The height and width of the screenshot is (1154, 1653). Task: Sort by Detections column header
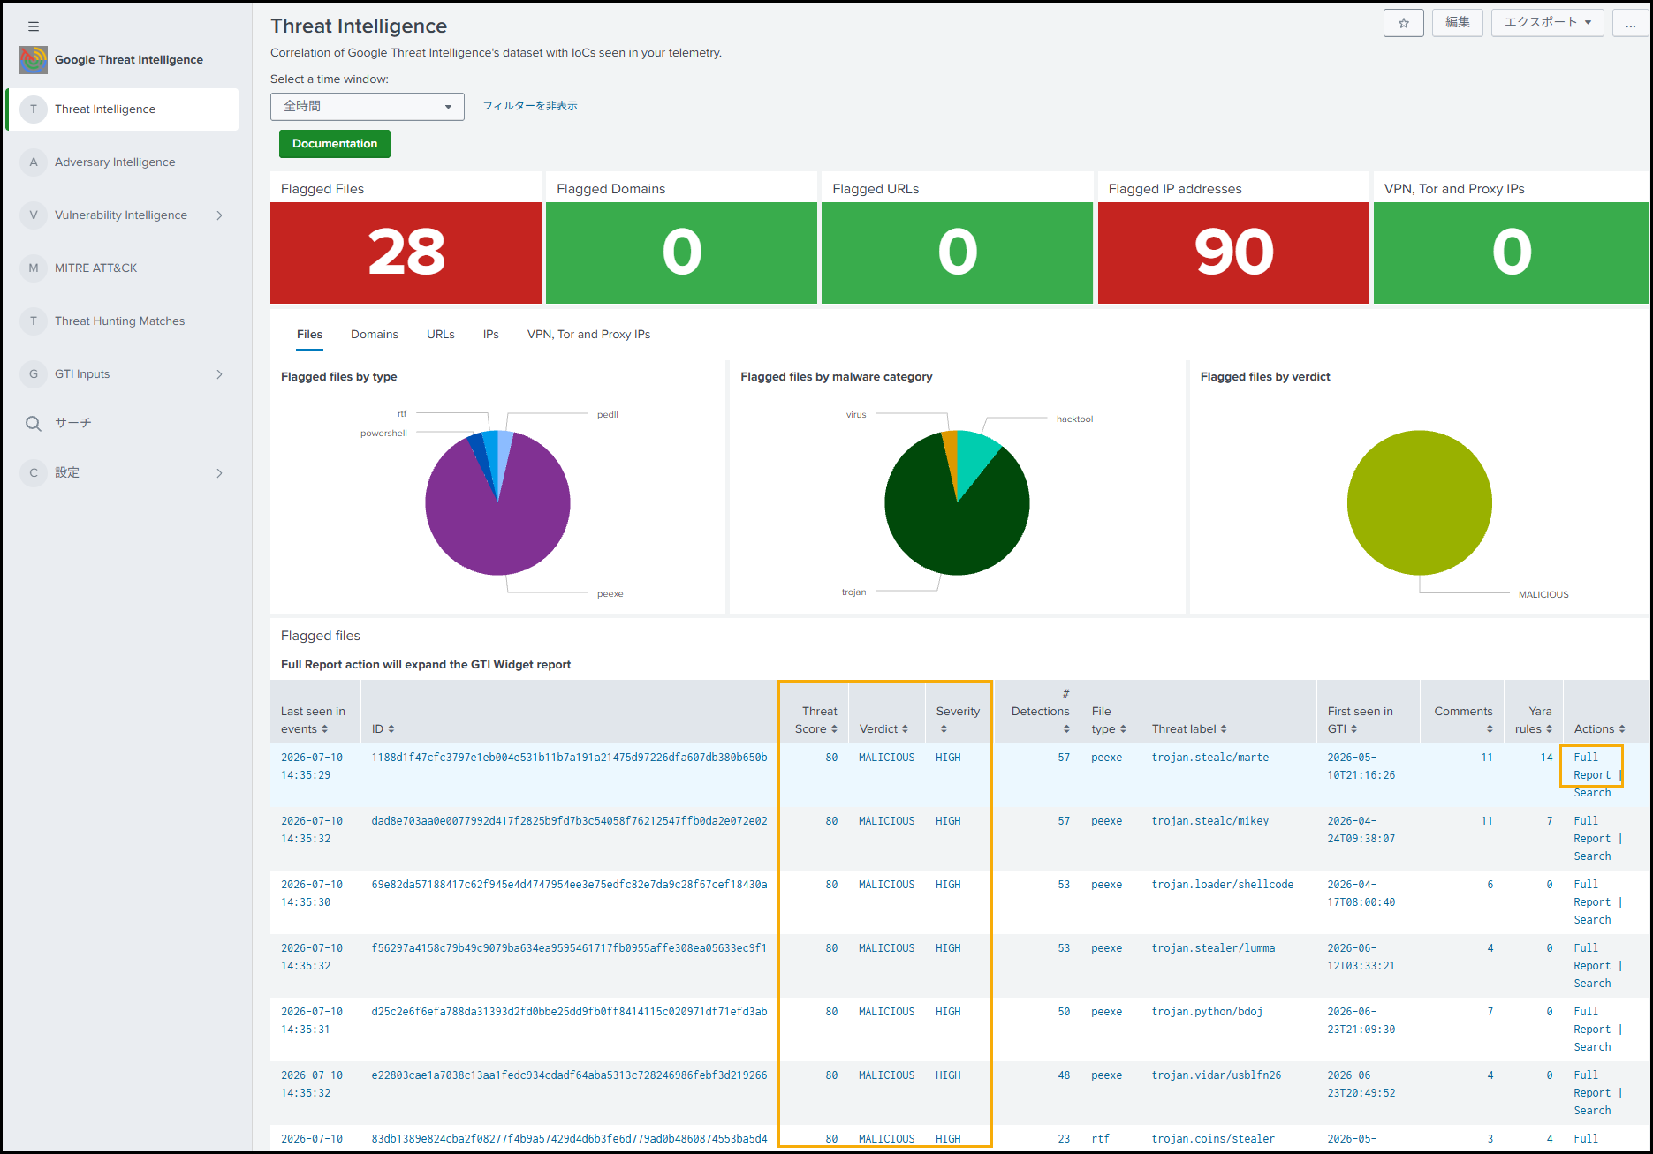point(1041,720)
